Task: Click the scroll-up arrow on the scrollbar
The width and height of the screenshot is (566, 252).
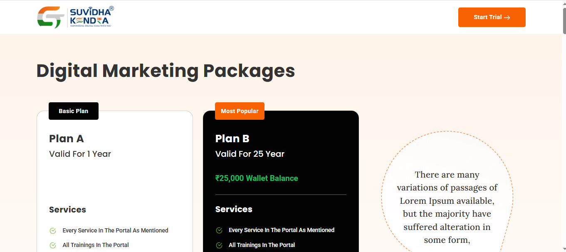Action: pos(564,3)
